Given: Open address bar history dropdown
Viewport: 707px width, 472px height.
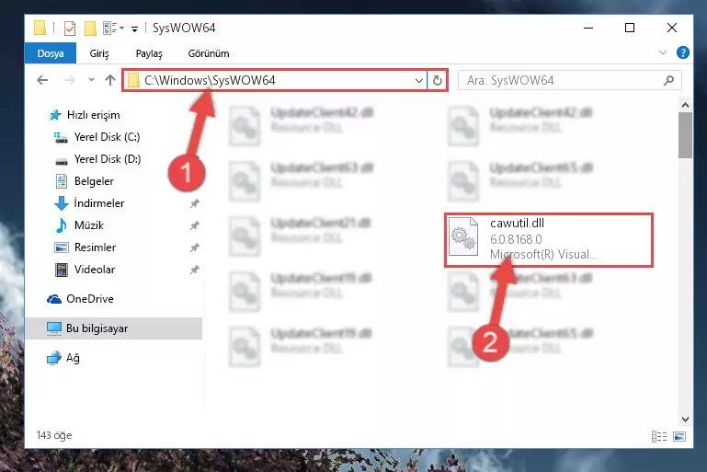Looking at the screenshot, I should click(x=419, y=81).
